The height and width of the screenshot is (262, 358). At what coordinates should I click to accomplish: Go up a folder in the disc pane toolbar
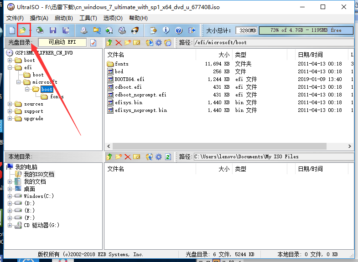tap(109, 43)
